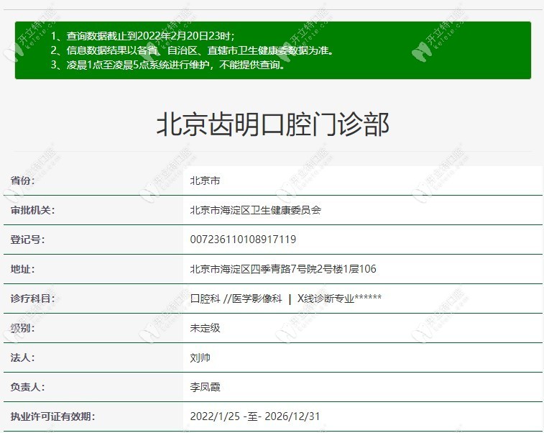Select the value 北京市海淀区卫生健康委员会
Screen dimensions: 544x433
pos(255,210)
